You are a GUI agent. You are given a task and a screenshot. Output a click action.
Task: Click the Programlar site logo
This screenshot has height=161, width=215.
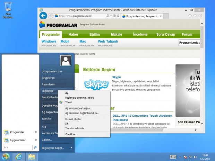point(58,25)
